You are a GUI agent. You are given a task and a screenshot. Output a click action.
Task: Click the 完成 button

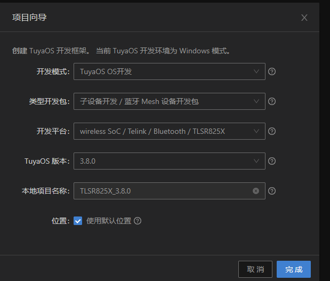point(294,269)
